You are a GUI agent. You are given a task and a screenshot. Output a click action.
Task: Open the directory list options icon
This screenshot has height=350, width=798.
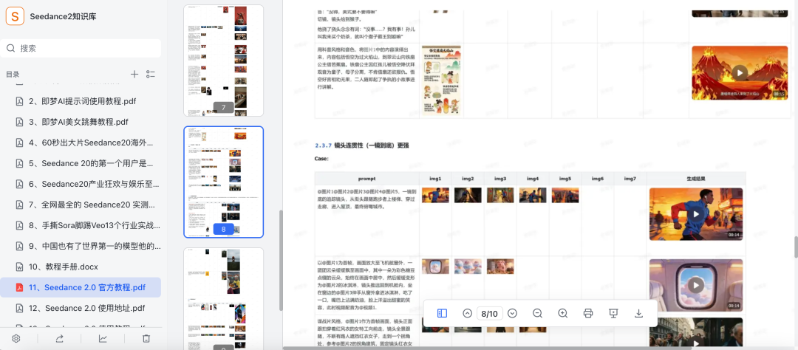[x=151, y=75]
